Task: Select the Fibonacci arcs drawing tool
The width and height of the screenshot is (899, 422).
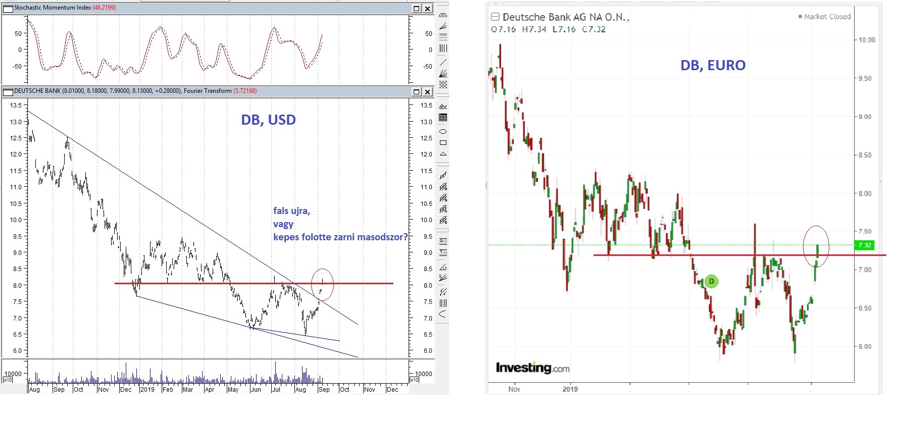Action: 443,16
